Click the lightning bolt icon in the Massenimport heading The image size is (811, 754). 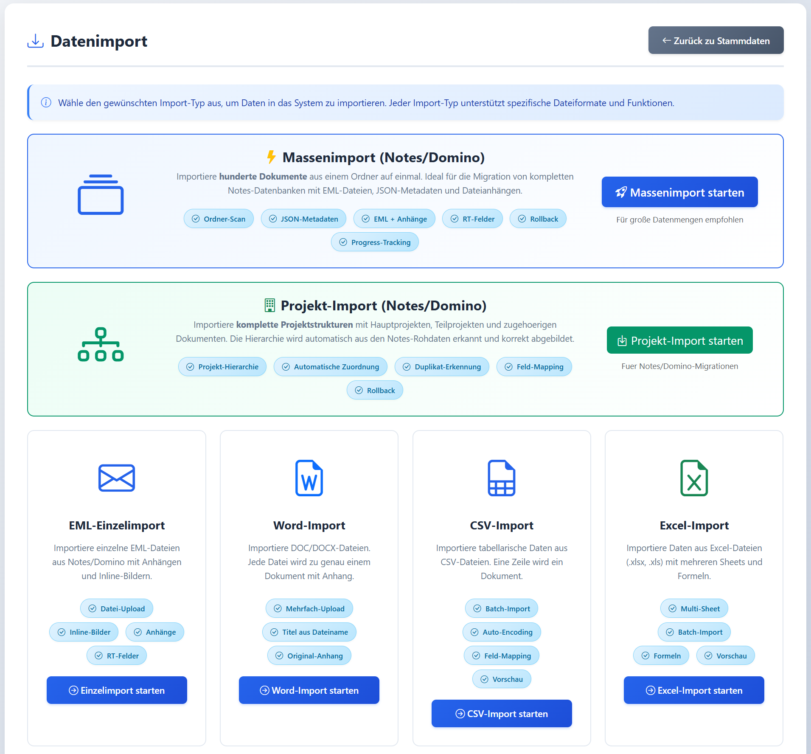271,157
